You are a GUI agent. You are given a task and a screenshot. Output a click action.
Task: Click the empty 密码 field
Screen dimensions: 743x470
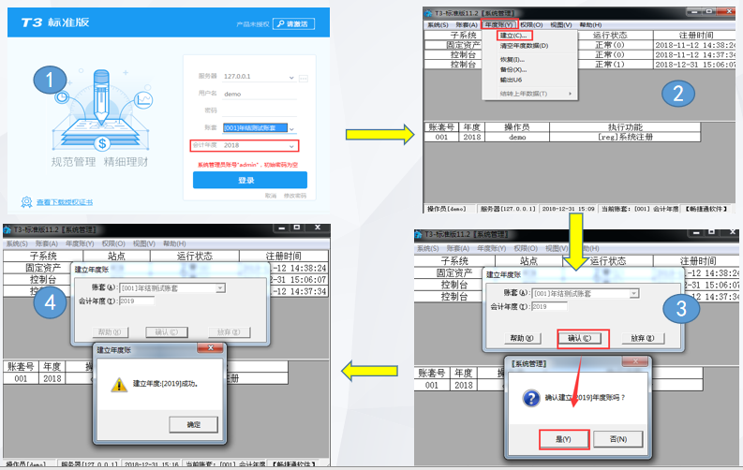(260, 110)
